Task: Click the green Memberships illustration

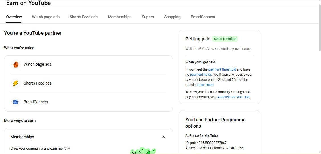Action: (x=143, y=151)
